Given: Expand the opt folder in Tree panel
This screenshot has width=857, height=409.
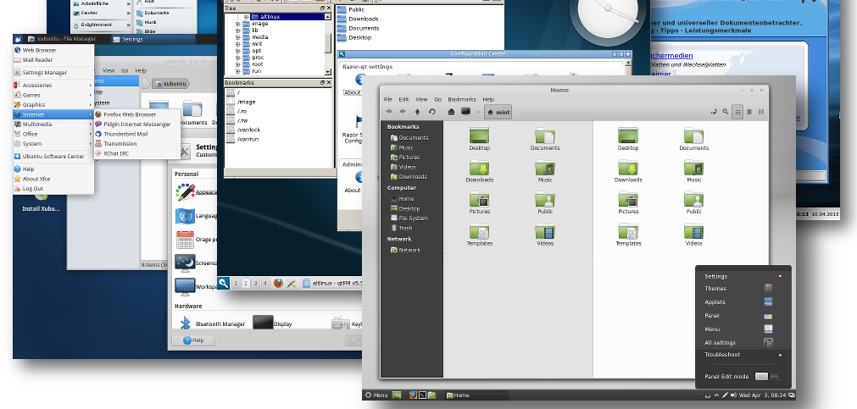Looking at the screenshot, I should point(237,51).
